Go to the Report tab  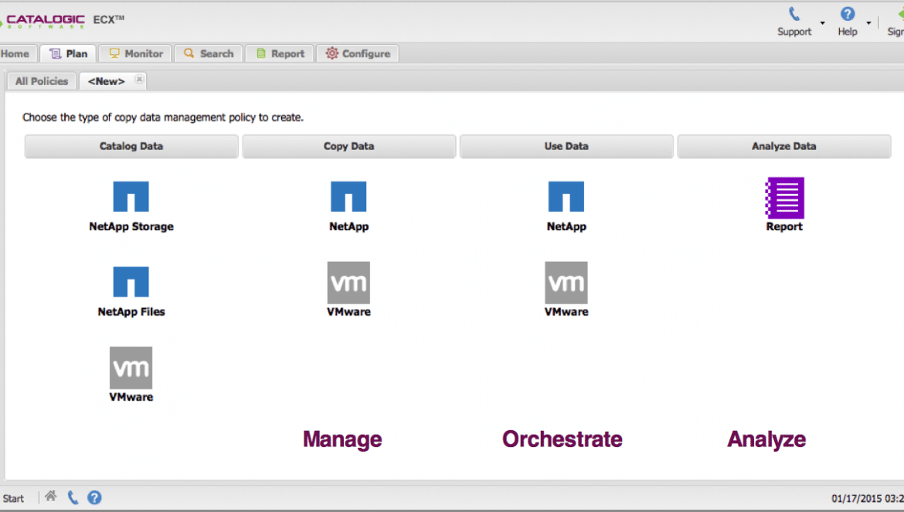tap(280, 53)
